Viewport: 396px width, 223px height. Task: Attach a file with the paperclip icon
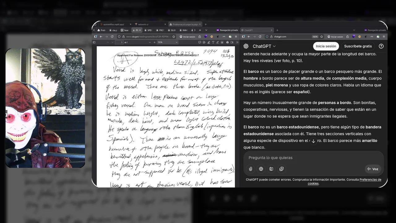[251, 169]
